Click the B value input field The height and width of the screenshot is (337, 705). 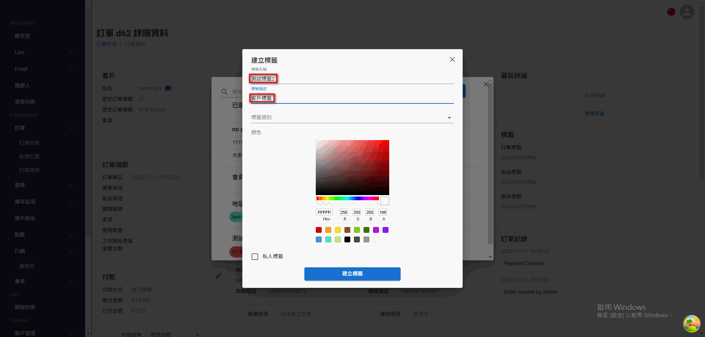point(370,212)
